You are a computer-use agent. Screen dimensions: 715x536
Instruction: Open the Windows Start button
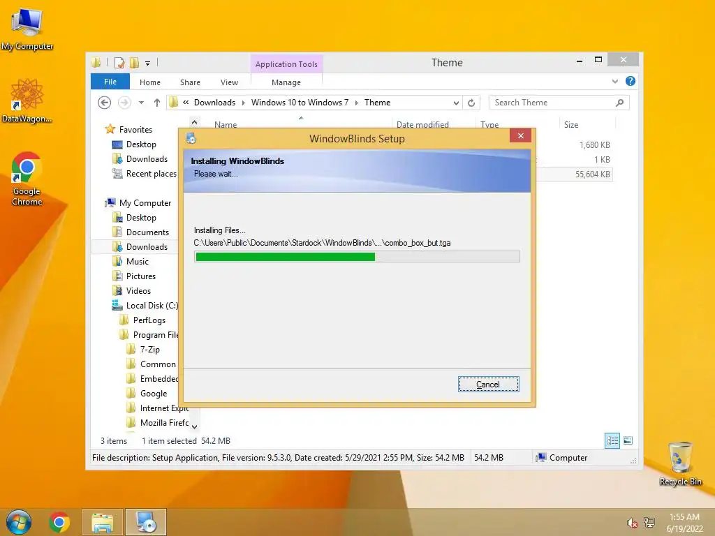[x=19, y=522]
